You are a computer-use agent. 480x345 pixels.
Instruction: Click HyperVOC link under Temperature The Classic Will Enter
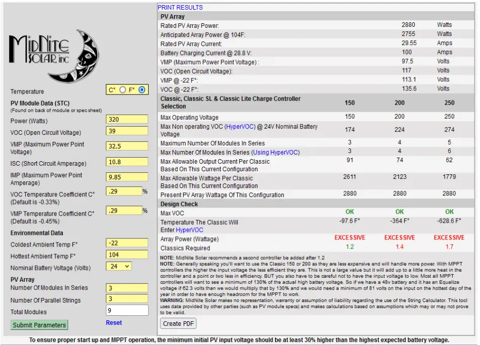point(189,230)
